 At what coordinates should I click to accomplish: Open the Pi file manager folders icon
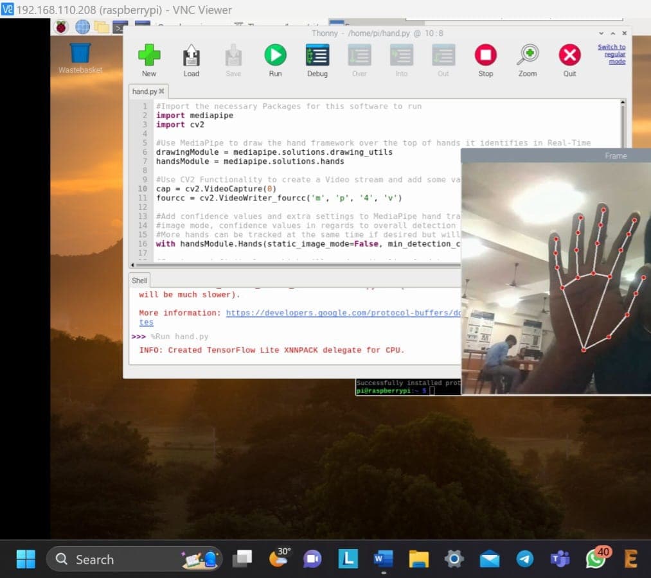coord(102,28)
